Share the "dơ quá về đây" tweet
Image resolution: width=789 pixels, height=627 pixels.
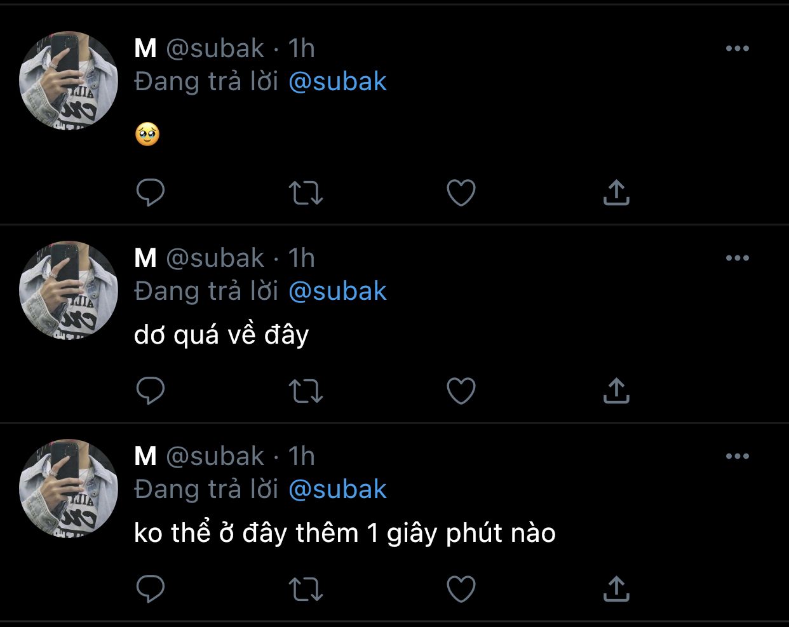point(616,391)
